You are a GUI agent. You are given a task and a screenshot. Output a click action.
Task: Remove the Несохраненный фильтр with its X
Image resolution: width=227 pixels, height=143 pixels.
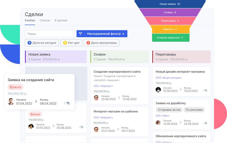(123, 34)
